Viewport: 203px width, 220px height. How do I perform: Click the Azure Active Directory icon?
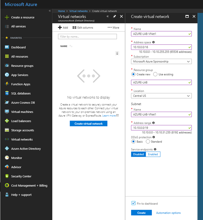pyautogui.click(x=7, y=149)
